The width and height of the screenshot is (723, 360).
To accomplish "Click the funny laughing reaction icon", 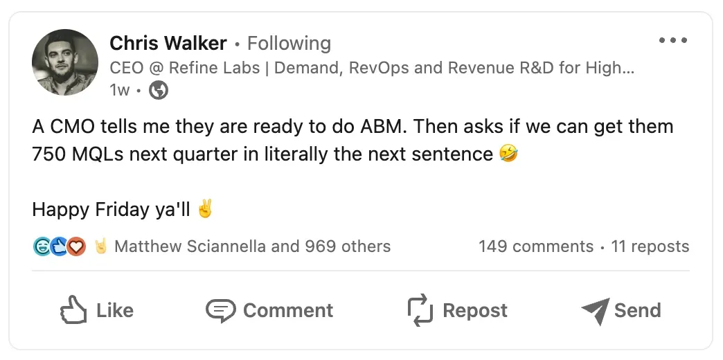I will (x=42, y=246).
